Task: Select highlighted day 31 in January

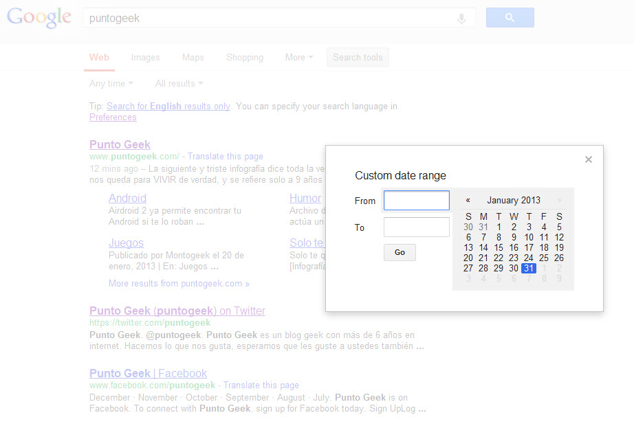Action: 529,268
